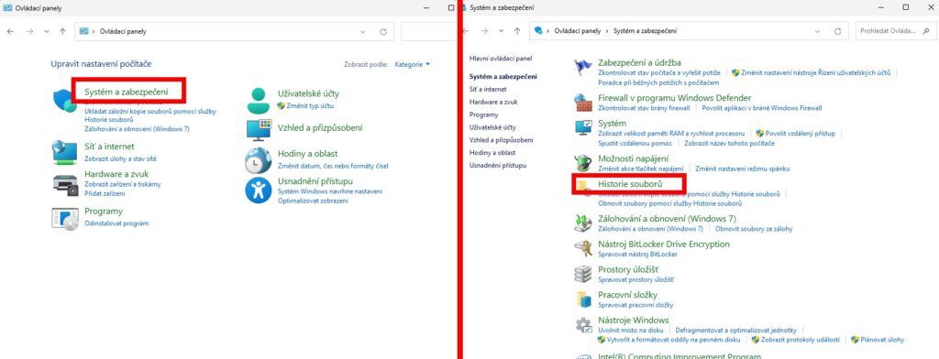939x359 pixels.
Task: Open recent locations chevron in left window
Action: pos(46,32)
